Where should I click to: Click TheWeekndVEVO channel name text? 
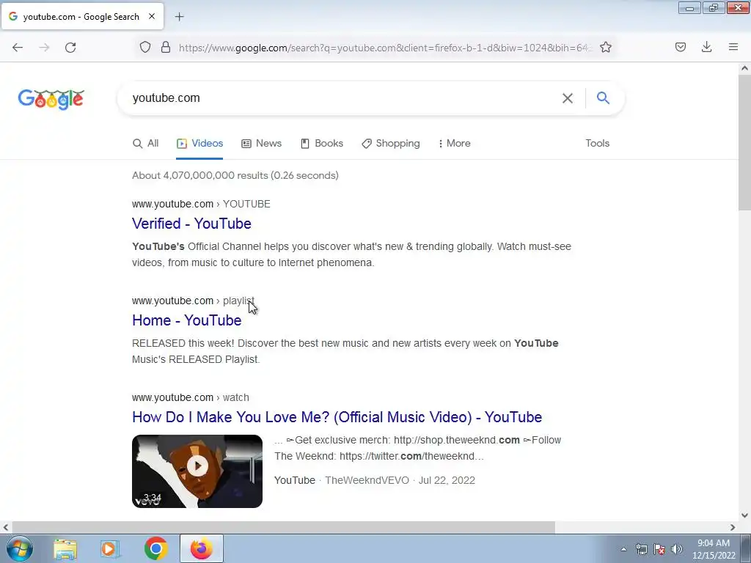point(367,480)
